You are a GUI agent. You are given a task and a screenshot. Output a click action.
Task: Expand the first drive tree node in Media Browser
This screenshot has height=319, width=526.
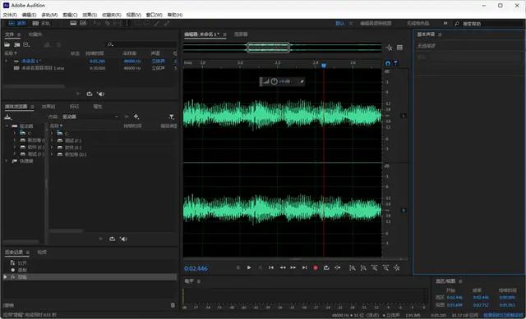click(15, 133)
